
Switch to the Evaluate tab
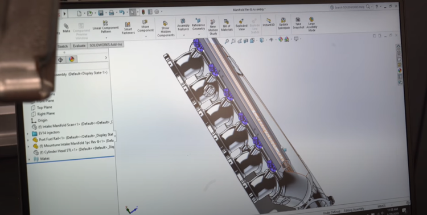click(79, 46)
